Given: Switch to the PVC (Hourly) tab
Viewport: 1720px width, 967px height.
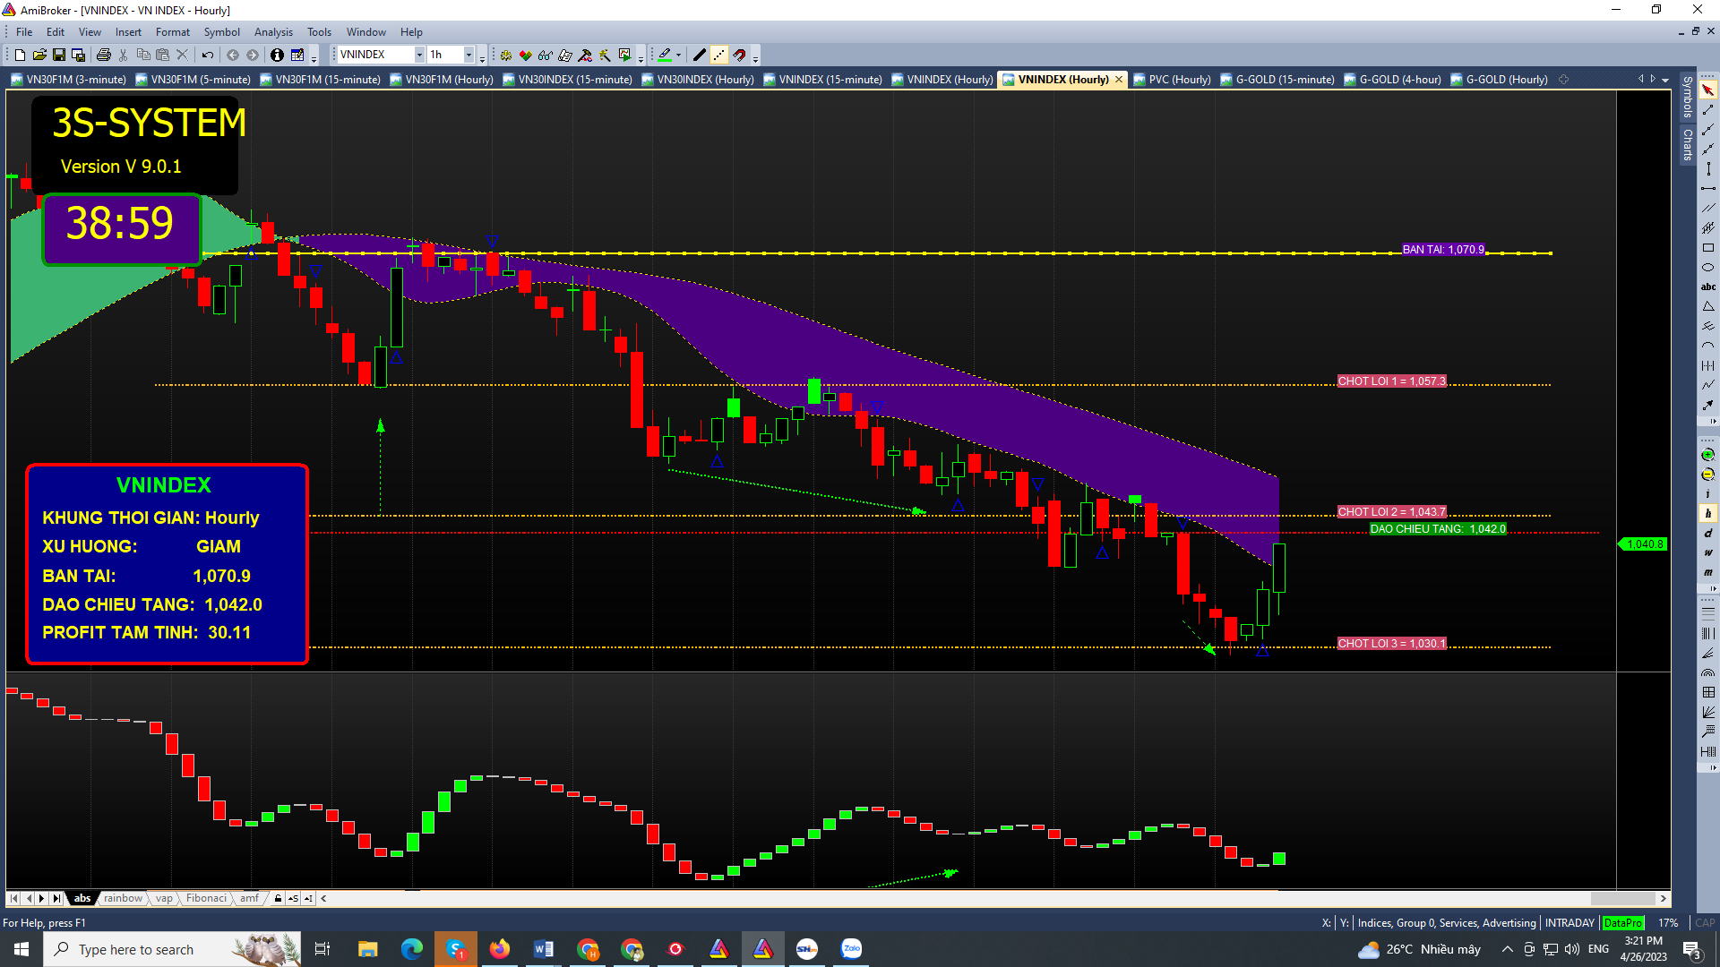Looking at the screenshot, I should pos(1178,80).
